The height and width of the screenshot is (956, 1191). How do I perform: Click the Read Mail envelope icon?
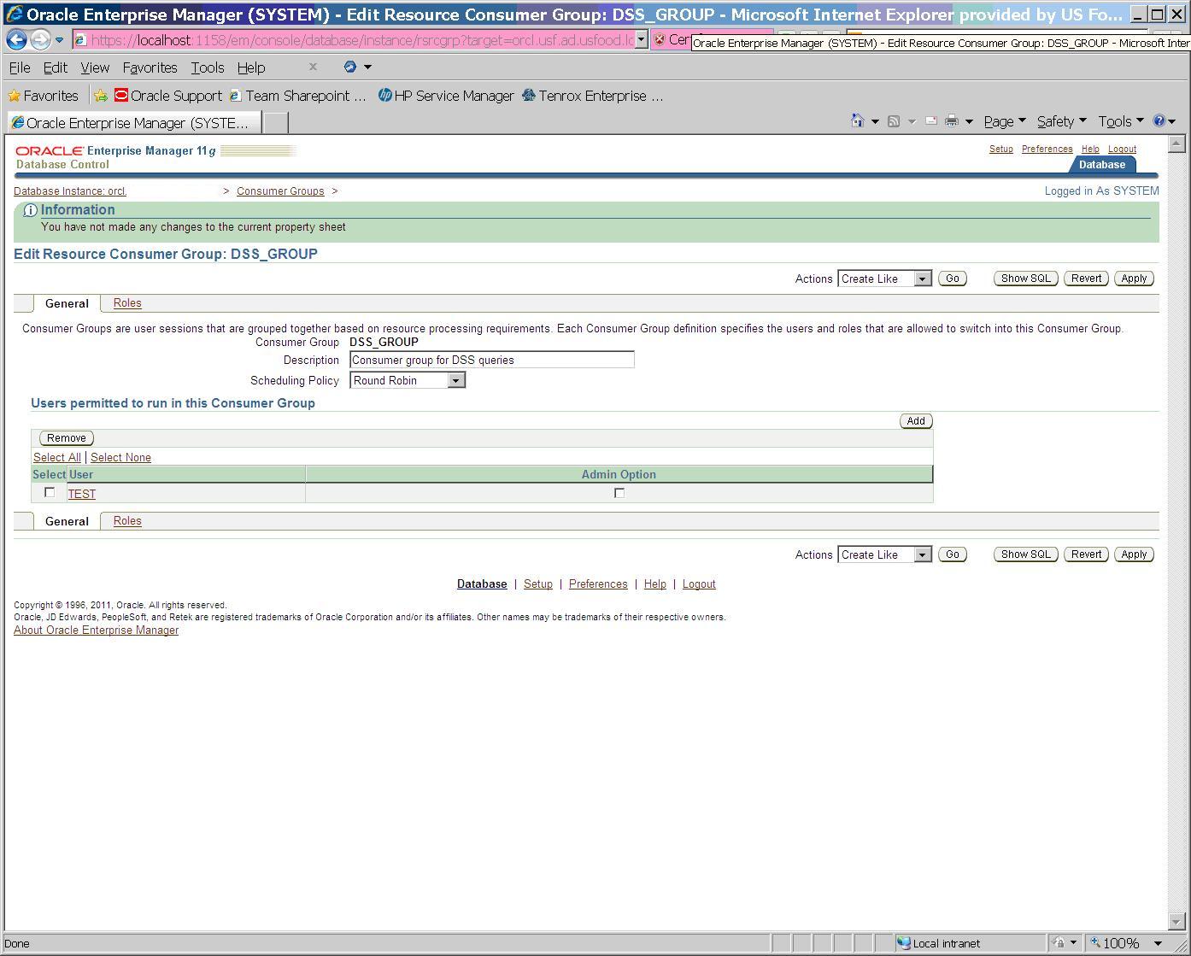coord(931,121)
